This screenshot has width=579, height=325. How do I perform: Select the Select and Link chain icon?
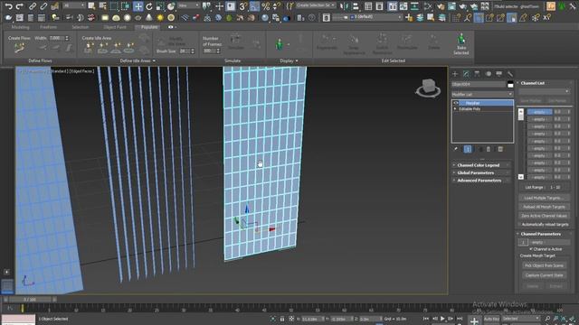tap(33, 6)
